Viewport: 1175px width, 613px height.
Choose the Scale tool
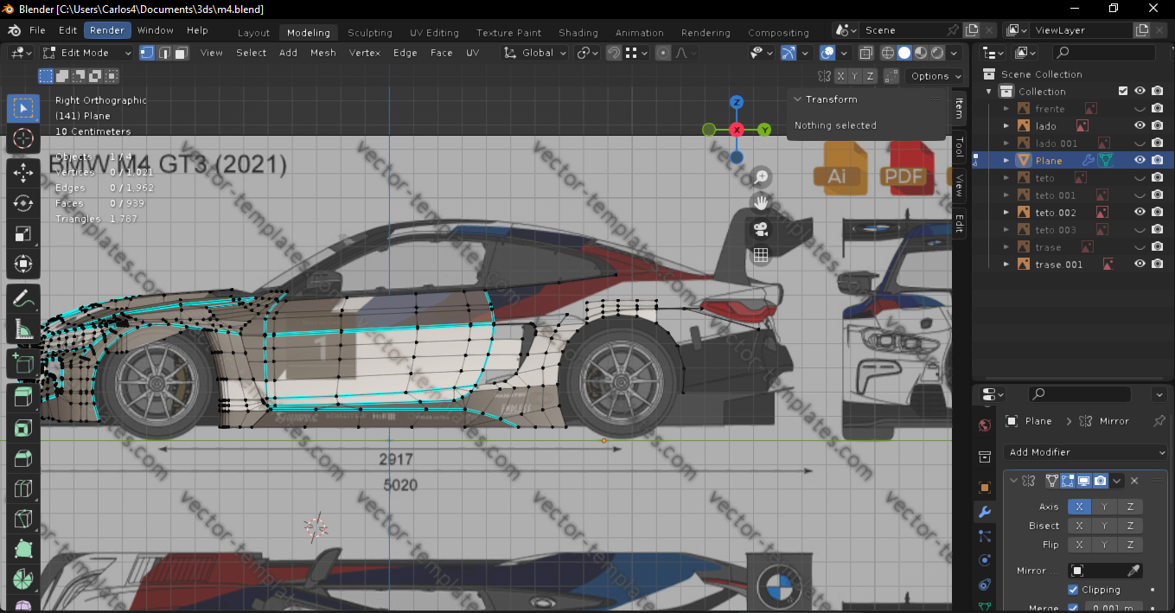pos(23,233)
